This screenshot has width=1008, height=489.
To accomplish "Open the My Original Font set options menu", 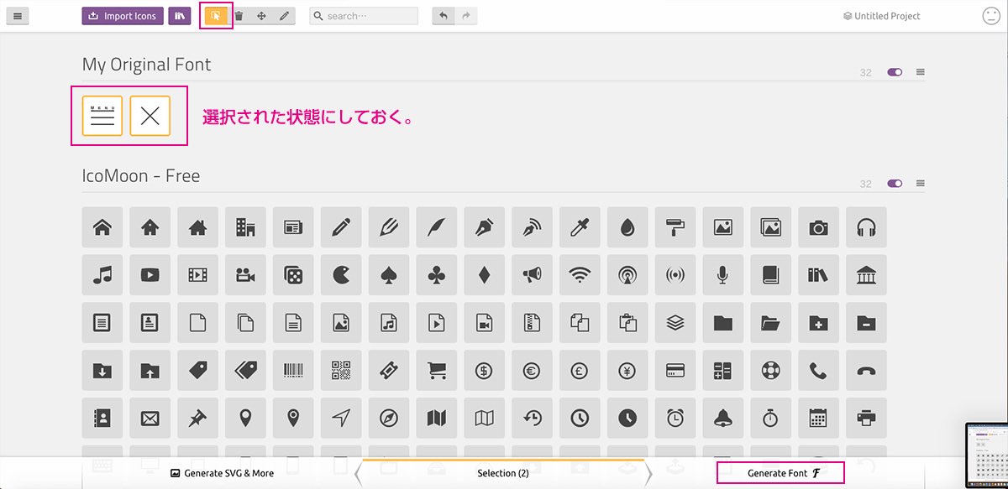I will pos(921,72).
